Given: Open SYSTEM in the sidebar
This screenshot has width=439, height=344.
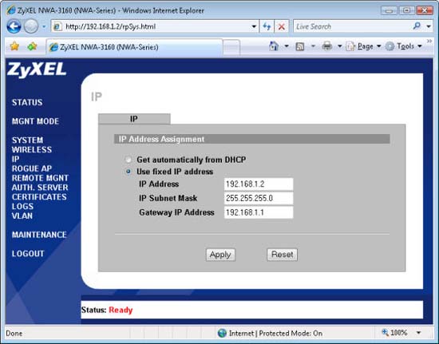Looking at the screenshot, I should pos(27,140).
